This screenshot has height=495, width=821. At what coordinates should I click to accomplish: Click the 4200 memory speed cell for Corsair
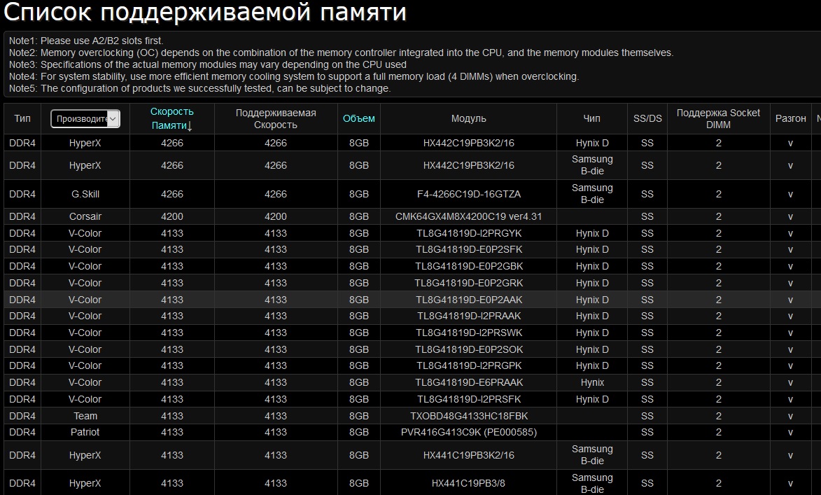(x=171, y=216)
